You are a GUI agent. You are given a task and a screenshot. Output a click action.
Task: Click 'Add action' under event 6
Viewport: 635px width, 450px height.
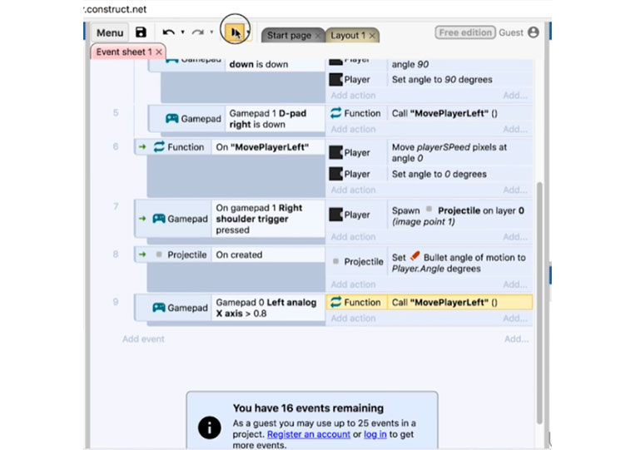click(353, 190)
